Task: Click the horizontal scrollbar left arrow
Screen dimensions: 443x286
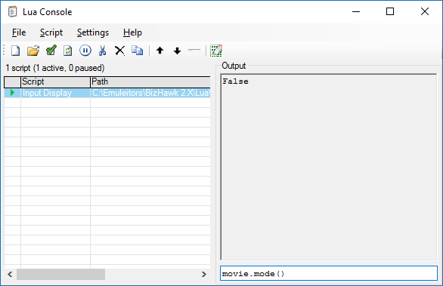Action: pyautogui.click(x=10, y=274)
